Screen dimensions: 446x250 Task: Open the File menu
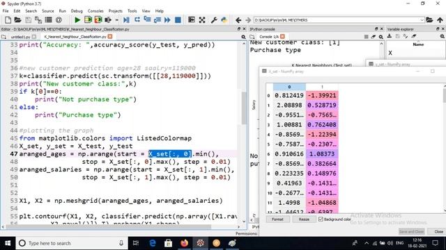6,11
